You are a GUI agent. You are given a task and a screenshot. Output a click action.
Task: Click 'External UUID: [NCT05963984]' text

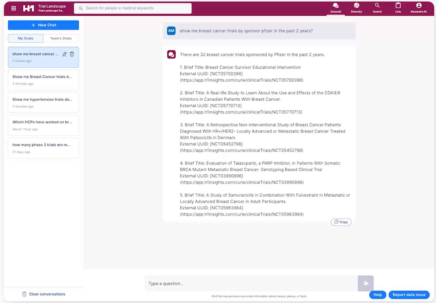pyautogui.click(x=211, y=208)
